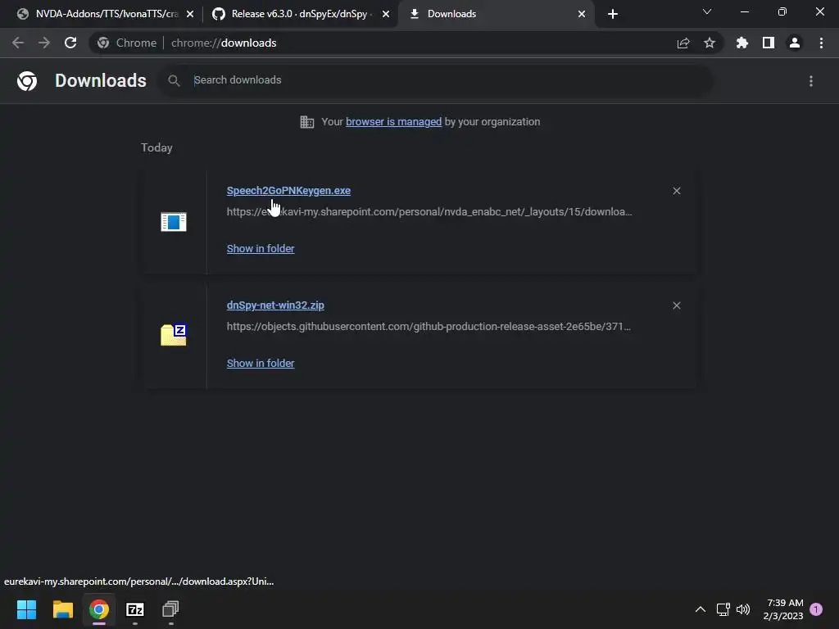This screenshot has width=839, height=629.
Task: Bookmark this page with the star icon
Action: [710, 43]
